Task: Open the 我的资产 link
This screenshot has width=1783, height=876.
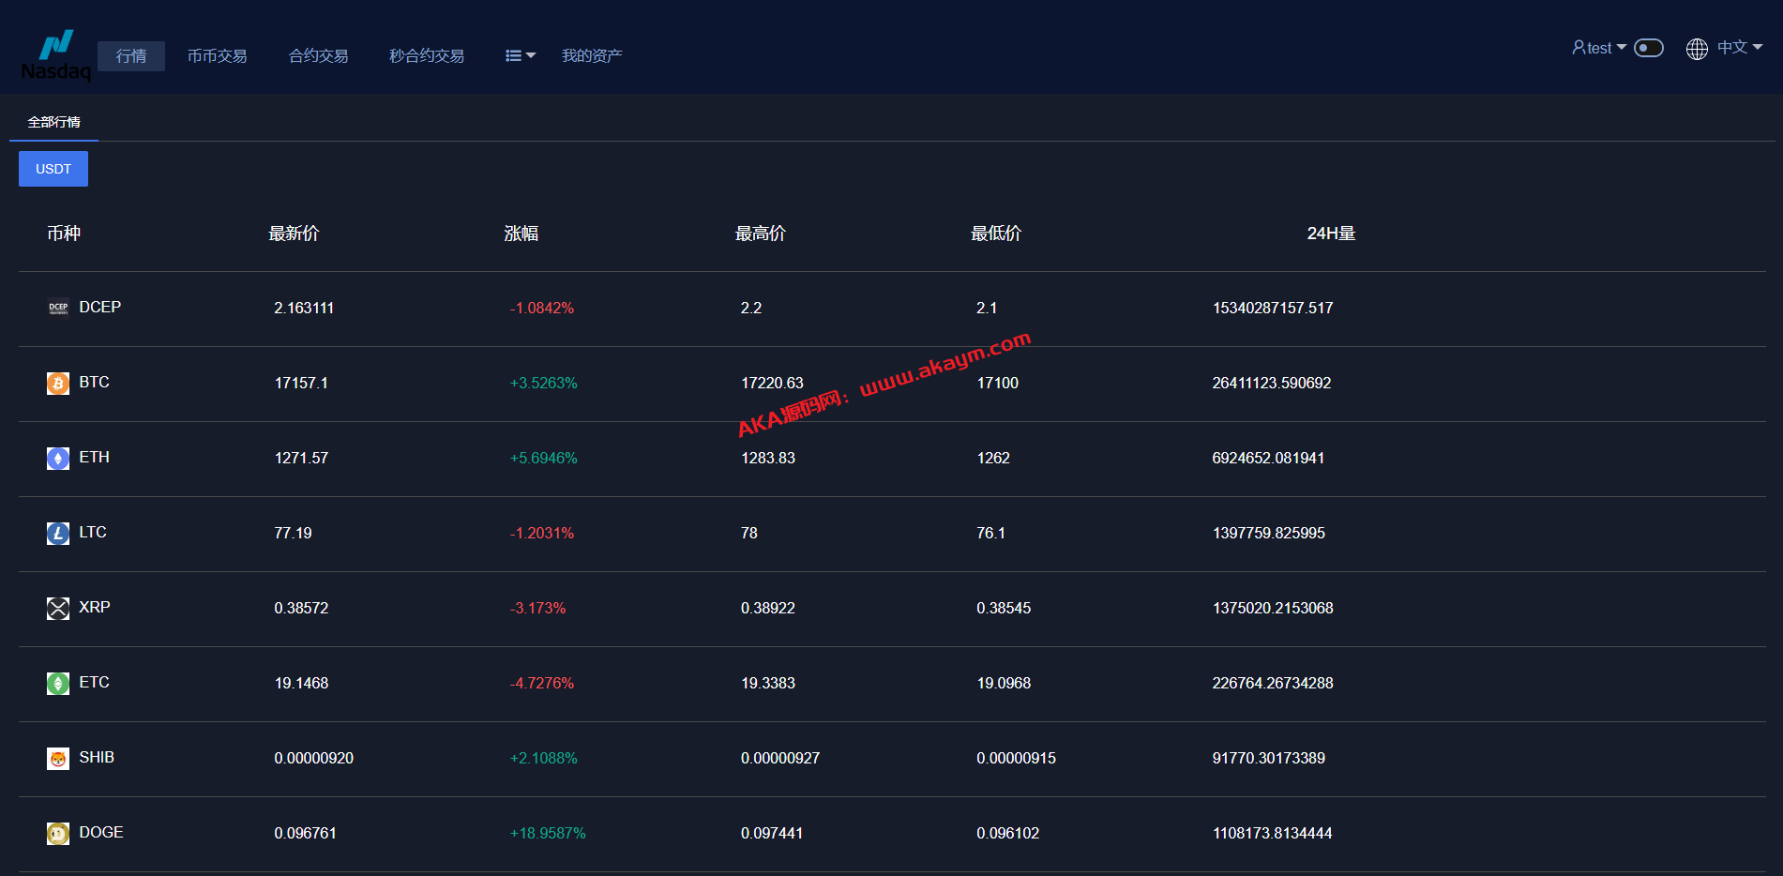Action: coord(592,56)
